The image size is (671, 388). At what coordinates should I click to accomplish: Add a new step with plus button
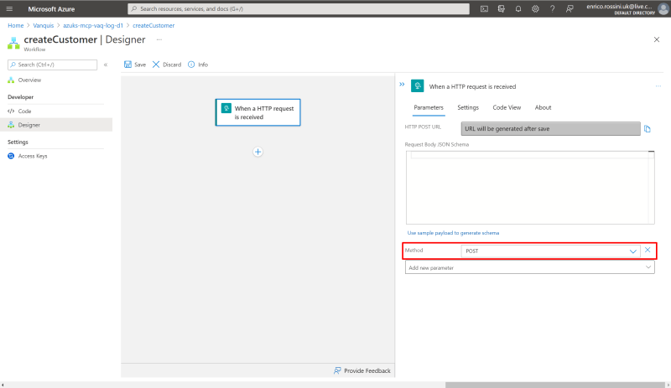257,152
